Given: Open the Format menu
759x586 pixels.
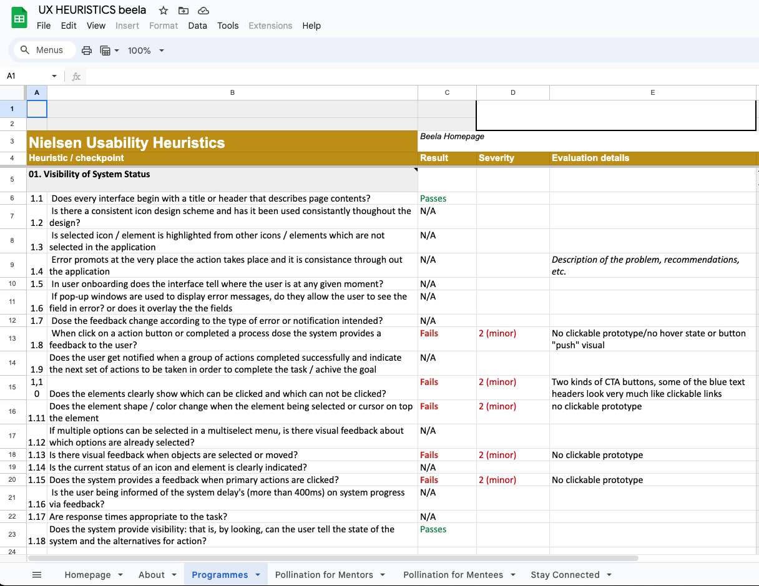Looking at the screenshot, I should [x=164, y=26].
